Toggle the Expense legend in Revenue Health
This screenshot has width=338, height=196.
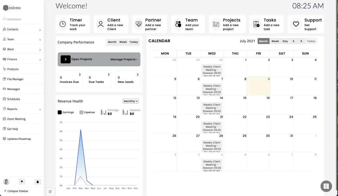(x=87, y=112)
